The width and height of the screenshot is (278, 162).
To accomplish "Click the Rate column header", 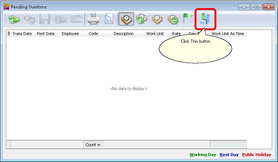I will (176, 34).
